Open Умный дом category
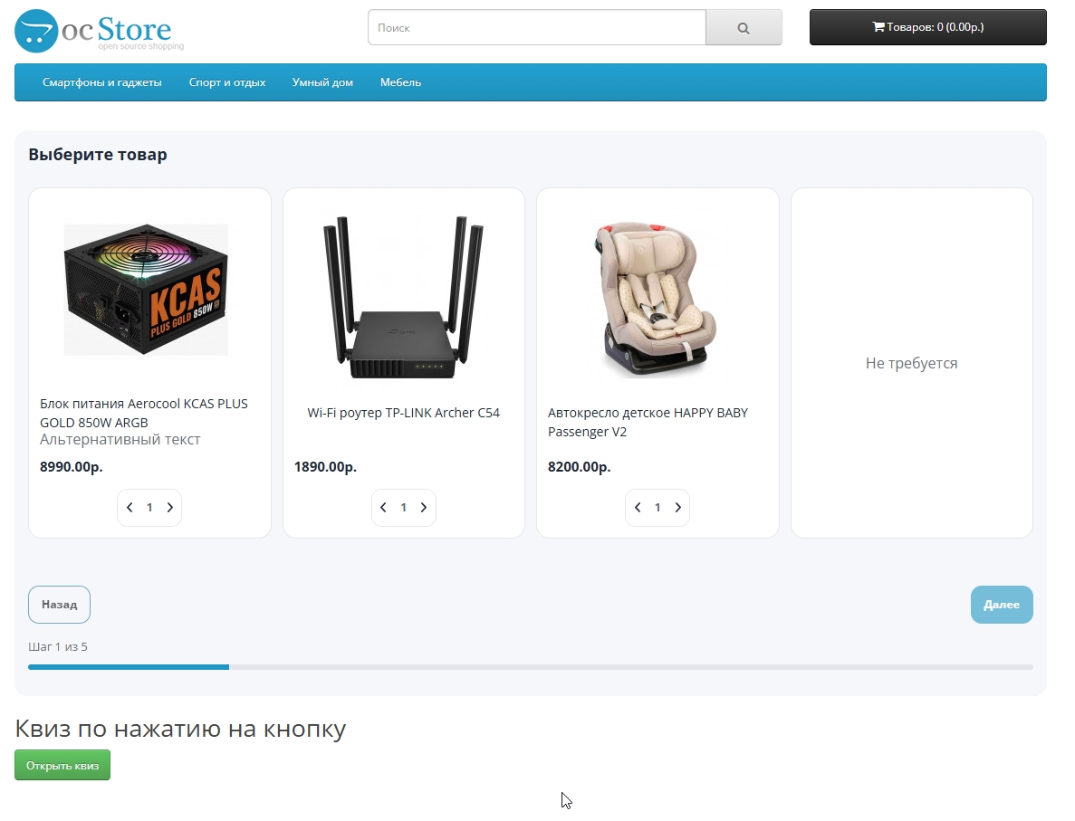The height and width of the screenshot is (821, 1075). tap(322, 82)
